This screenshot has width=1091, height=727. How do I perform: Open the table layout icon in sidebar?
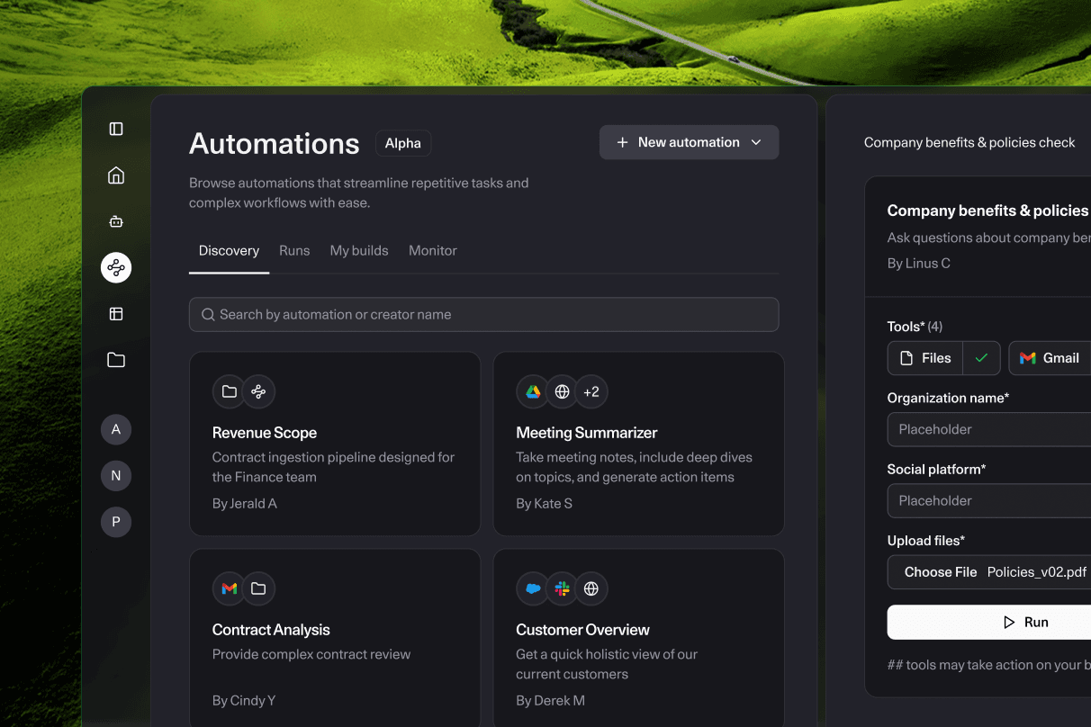pos(116,314)
